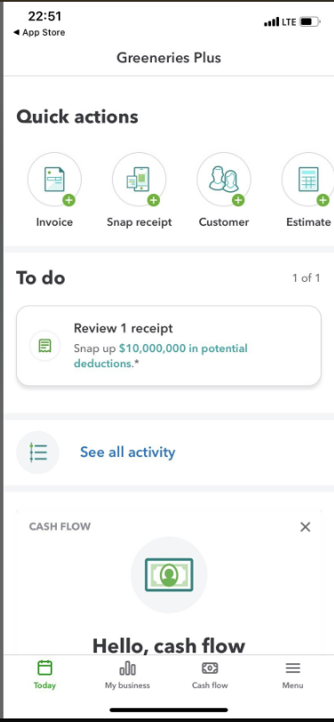Open the My business tab
Viewport: 334px width, 722px height.
(x=127, y=674)
